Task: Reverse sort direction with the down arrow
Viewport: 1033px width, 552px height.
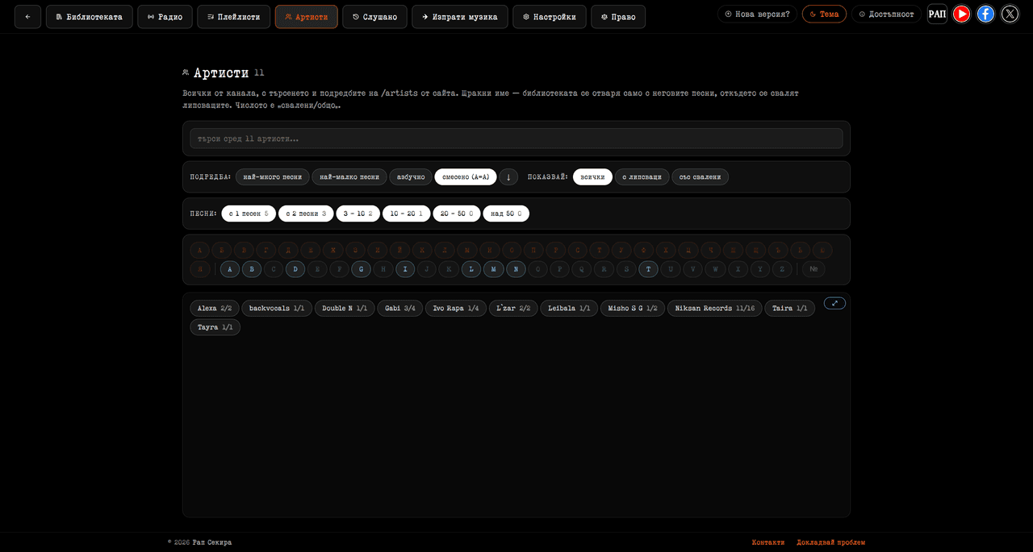Action: [x=508, y=177]
